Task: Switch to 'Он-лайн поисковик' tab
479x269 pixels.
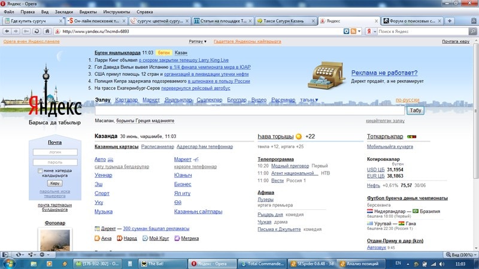Action: [x=96, y=21]
